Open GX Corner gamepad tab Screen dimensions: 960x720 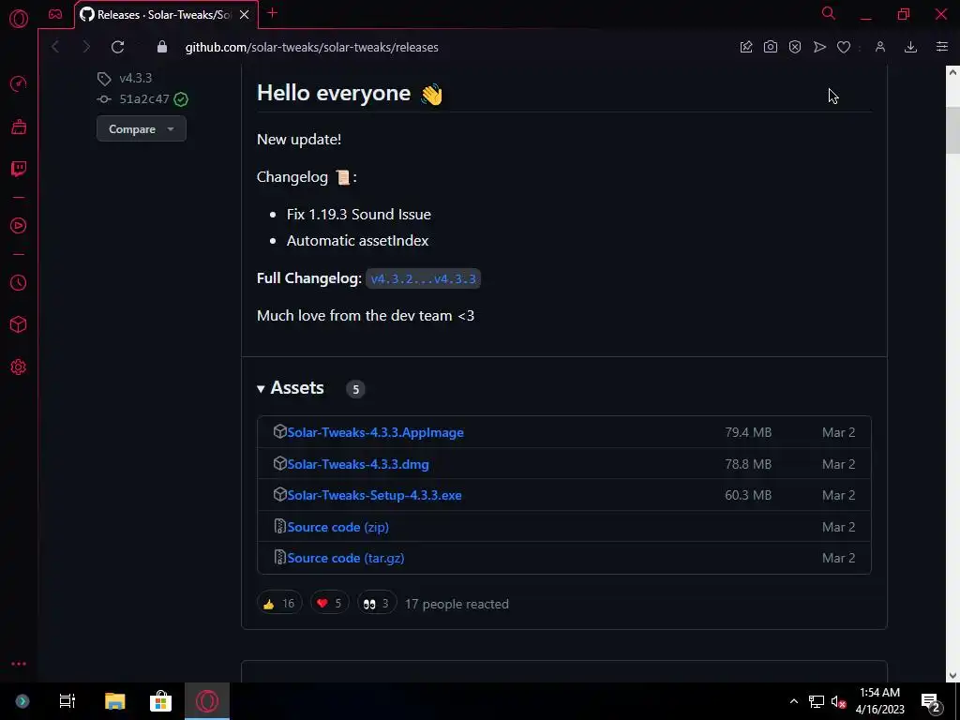[55, 14]
